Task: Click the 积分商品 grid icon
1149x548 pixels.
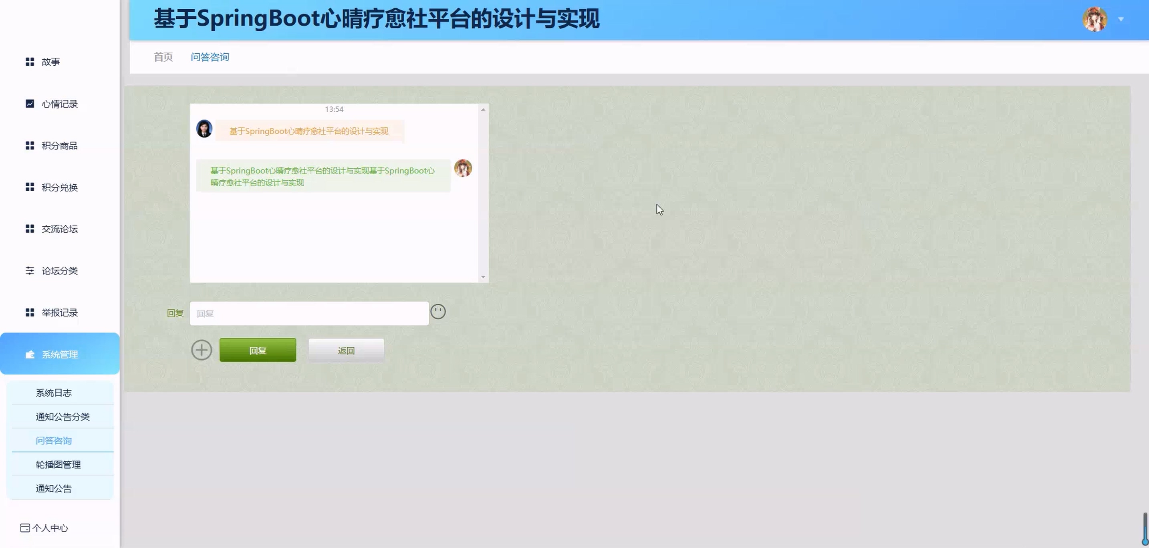Action: point(30,146)
